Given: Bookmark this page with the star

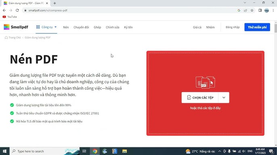Looking at the screenshot, I should click(x=252, y=10).
